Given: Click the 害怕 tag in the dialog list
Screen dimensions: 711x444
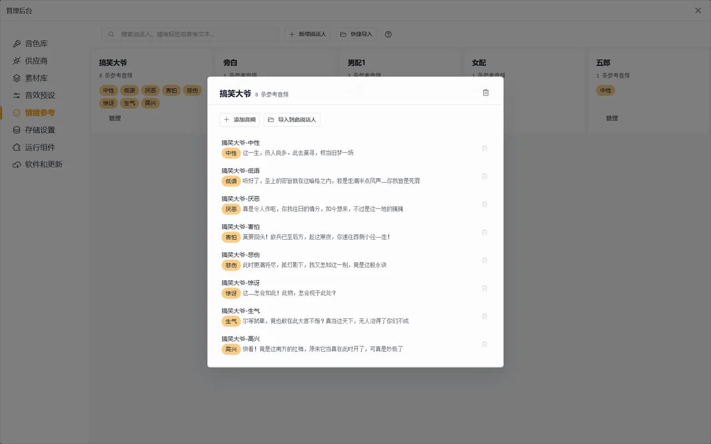Looking at the screenshot, I should (231, 237).
